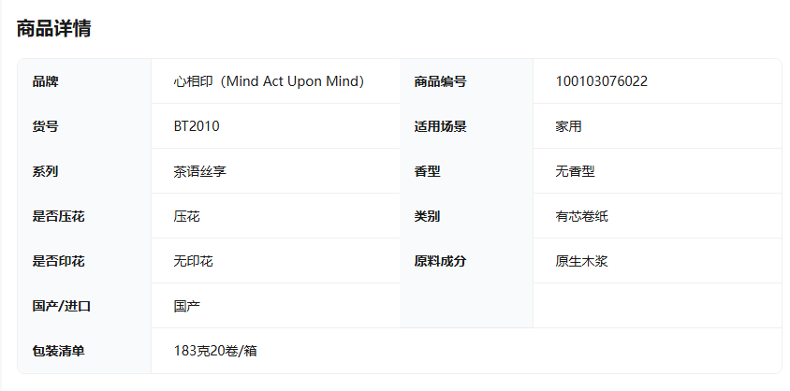The height and width of the screenshot is (391, 790).
Task: Select the 类别 value 有芯卷纸
Action: [x=582, y=216]
